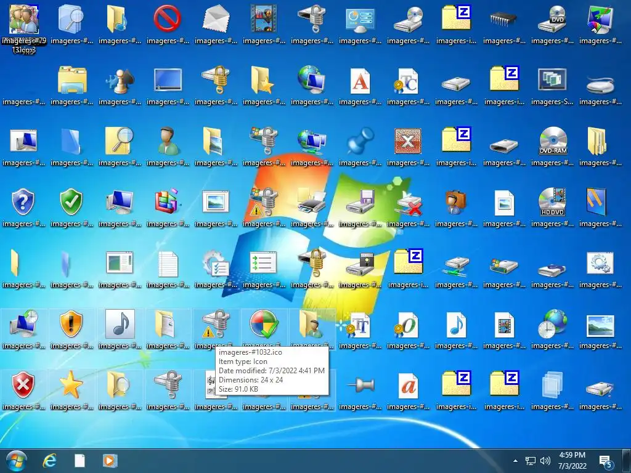
Task: Select the folder with gold star icon
Action: tap(263, 79)
